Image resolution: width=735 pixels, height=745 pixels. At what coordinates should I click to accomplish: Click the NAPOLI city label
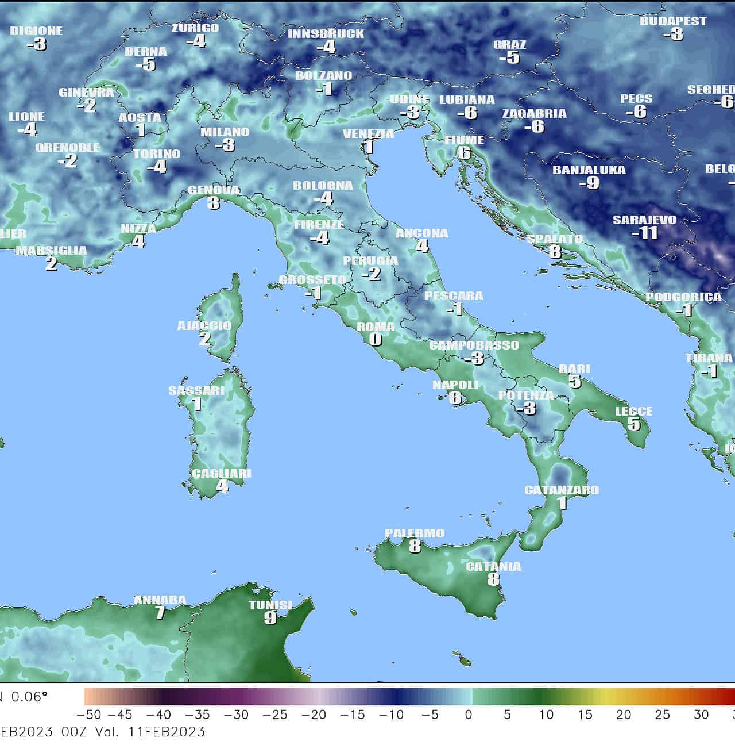click(x=455, y=385)
